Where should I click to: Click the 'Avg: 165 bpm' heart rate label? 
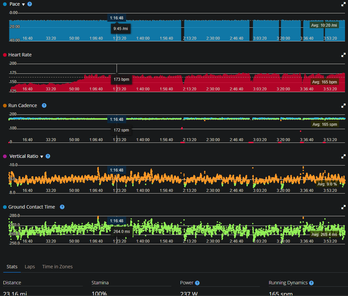(325, 82)
